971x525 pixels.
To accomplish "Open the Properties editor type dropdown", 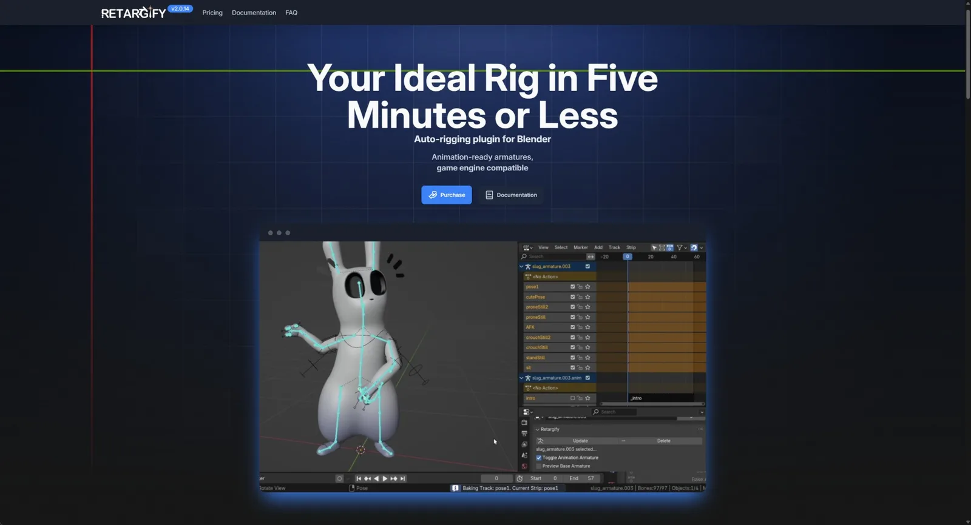I will tap(528, 412).
